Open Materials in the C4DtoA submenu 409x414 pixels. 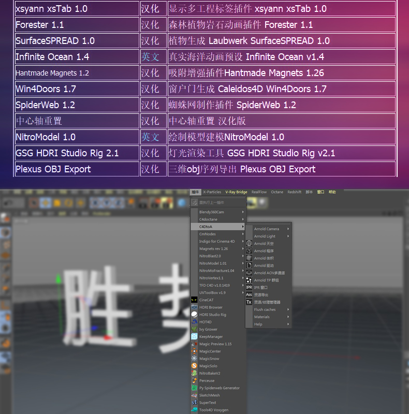269,317
